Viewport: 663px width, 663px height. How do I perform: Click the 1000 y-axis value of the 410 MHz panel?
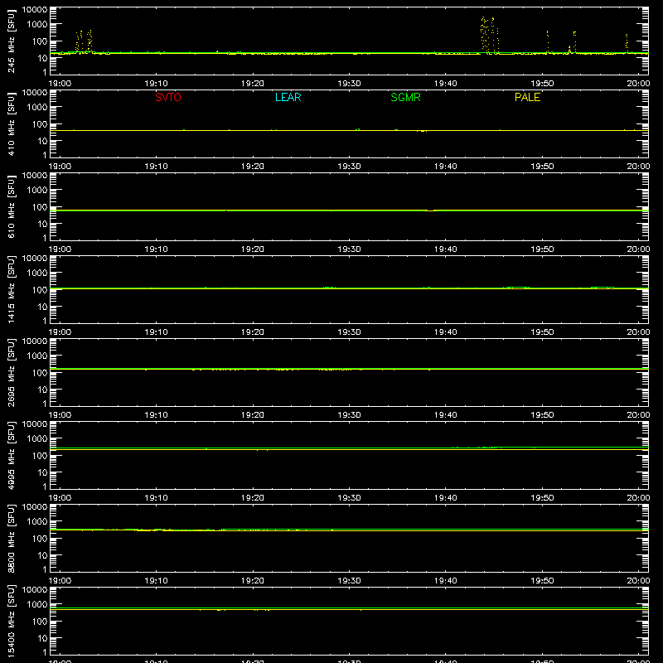pyautogui.click(x=37, y=107)
